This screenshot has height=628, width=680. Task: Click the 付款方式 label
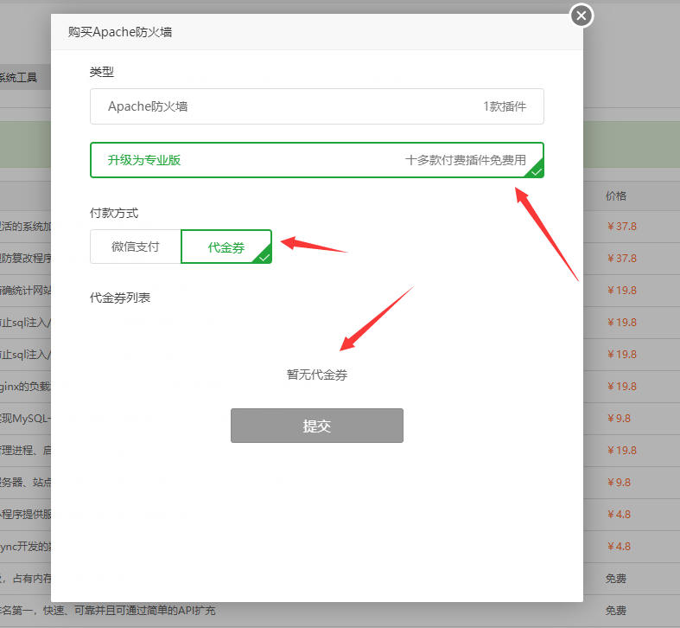pyautogui.click(x=114, y=214)
